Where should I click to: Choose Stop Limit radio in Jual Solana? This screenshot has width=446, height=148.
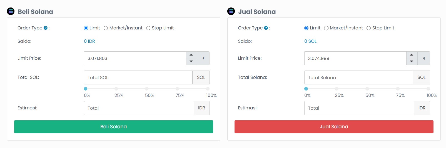369,28
